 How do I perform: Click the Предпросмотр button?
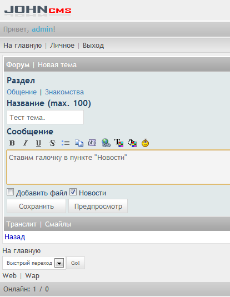coord(98,206)
